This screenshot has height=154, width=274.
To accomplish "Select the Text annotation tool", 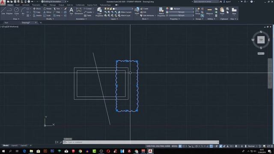I will (x=71, y=11).
